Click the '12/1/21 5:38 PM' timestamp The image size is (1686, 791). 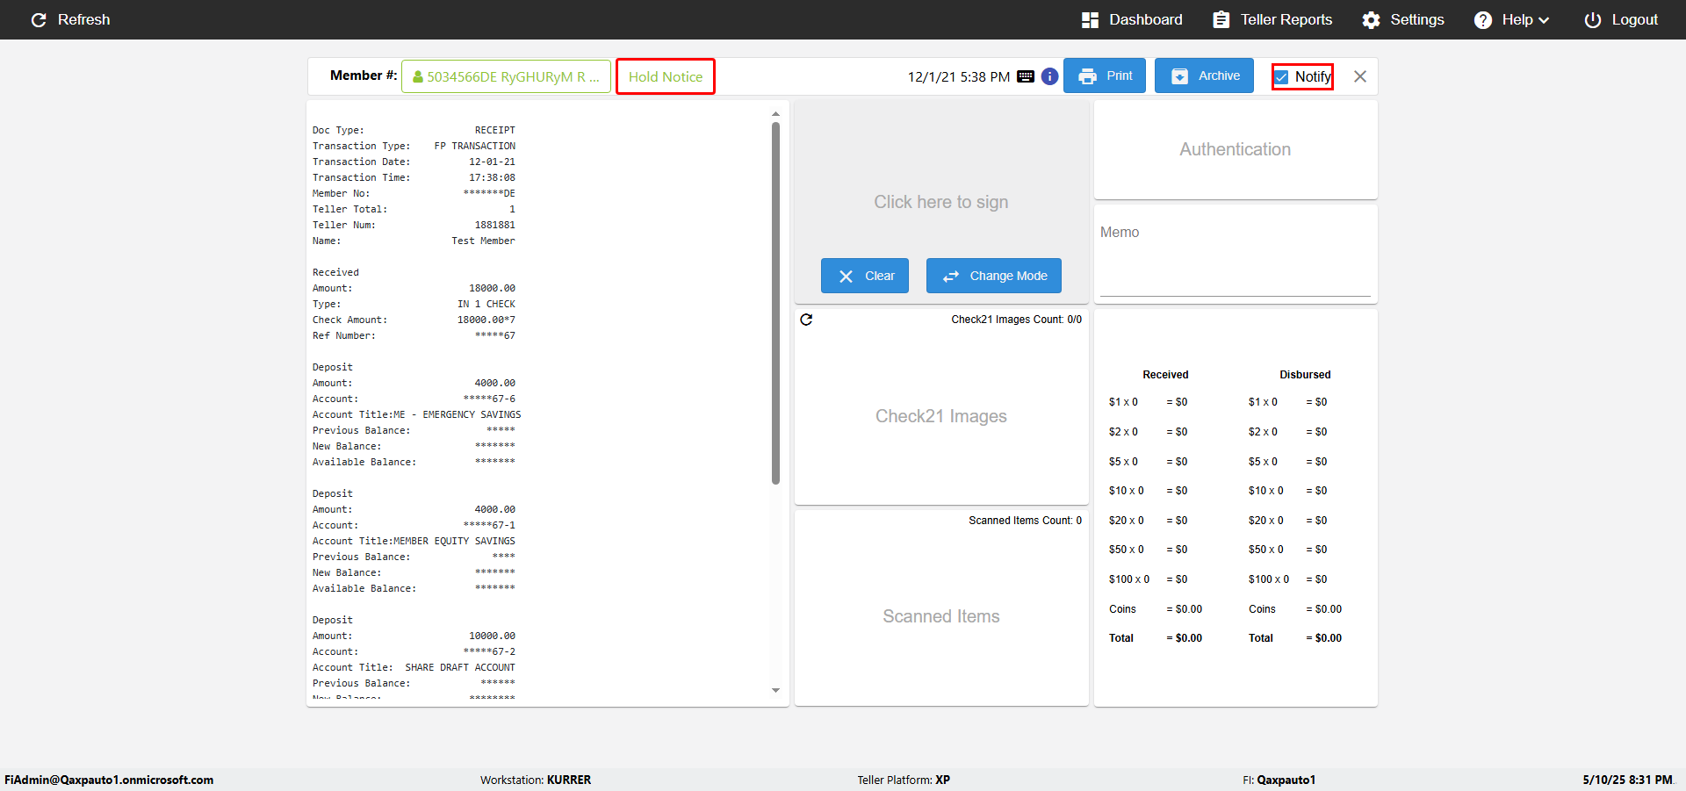point(958,76)
